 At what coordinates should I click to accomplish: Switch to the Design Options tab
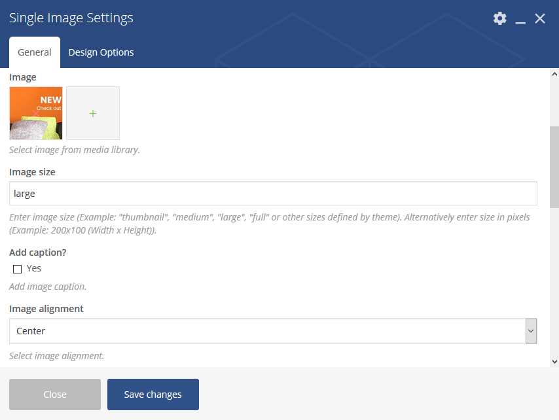pos(101,52)
